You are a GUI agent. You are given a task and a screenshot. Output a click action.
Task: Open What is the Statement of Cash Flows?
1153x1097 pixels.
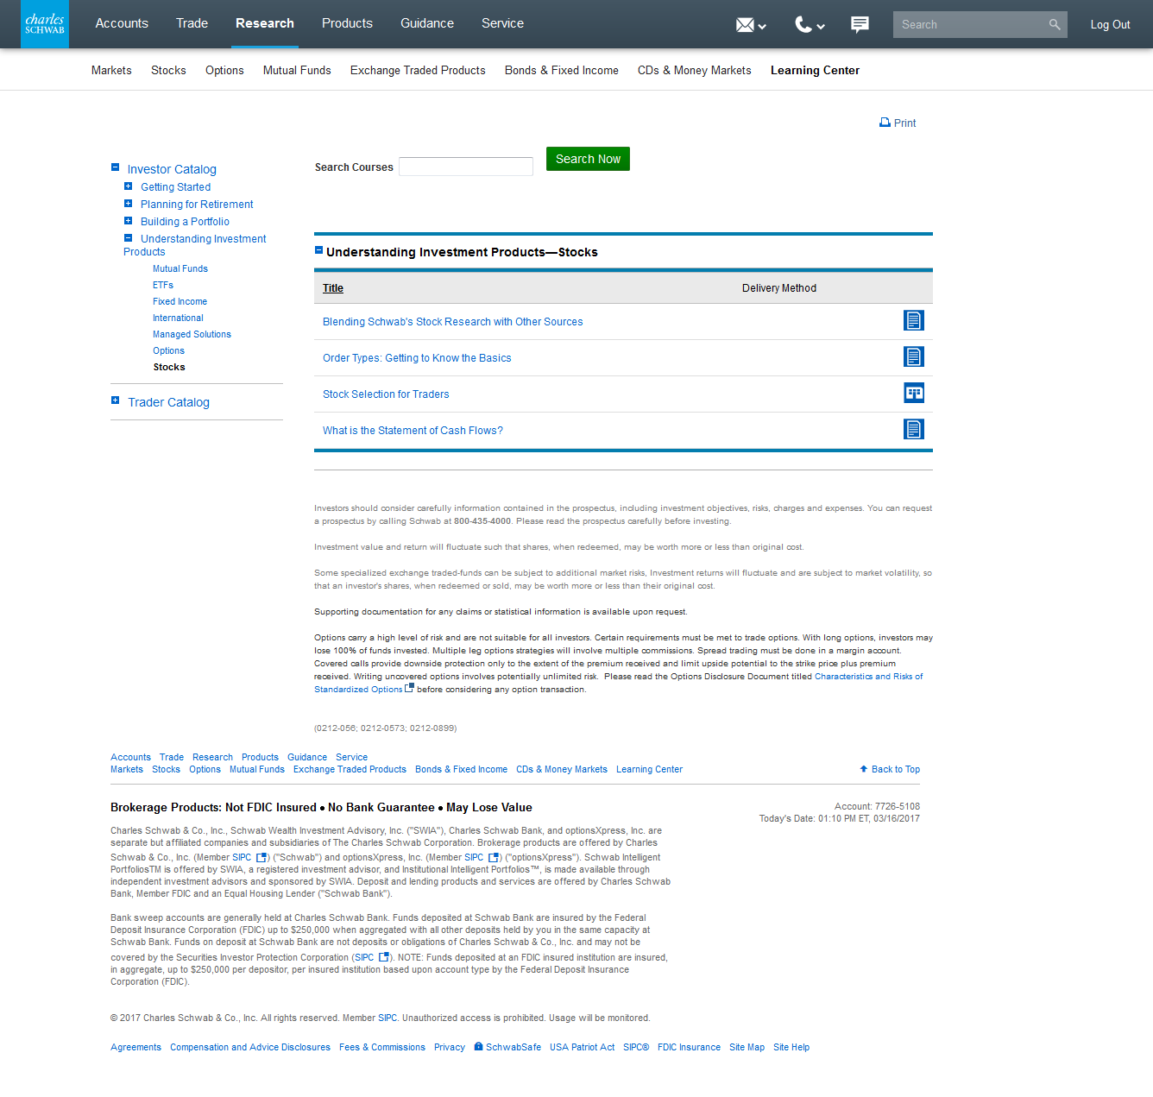click(x=413, y=431)
